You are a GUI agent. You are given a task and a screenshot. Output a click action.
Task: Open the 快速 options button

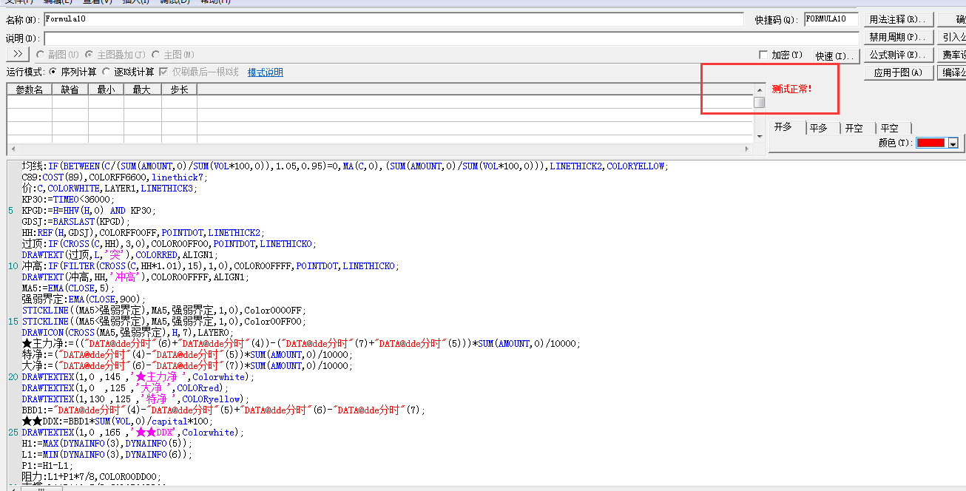point(835,56)
